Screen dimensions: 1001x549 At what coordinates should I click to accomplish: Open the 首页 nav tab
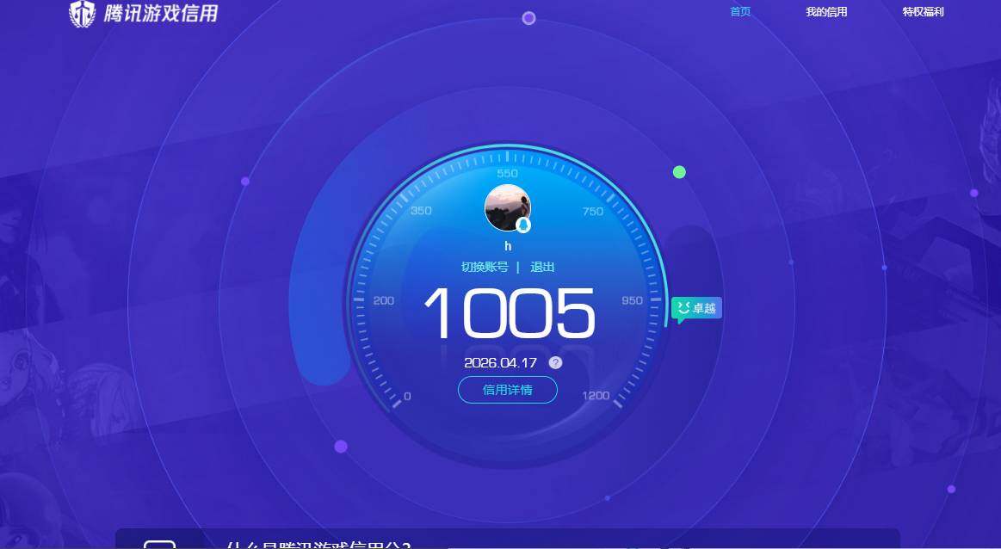(740, 11)
